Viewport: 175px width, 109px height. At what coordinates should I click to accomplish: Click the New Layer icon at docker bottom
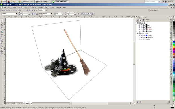(x=138, y=102)
